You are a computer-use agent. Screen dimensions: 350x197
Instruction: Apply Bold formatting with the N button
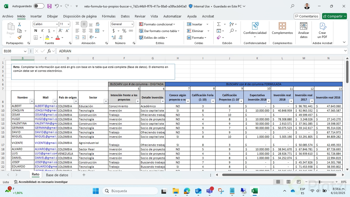[x=36, y=31]
